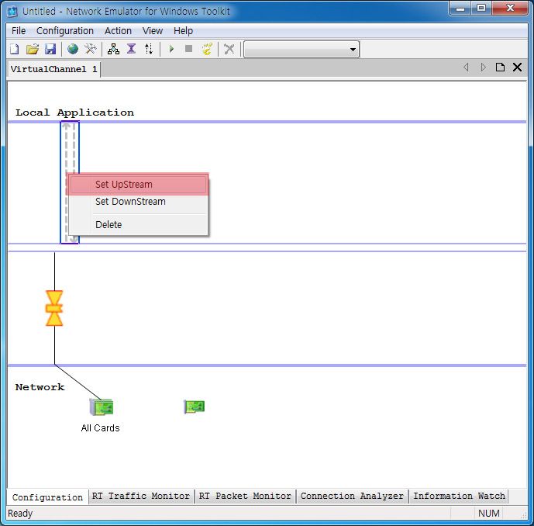Viewport: 534px width, 526px height.
Task: Switch to RT Packet Monitor tab
Action: pyautogui.click(x=245, y=496)
